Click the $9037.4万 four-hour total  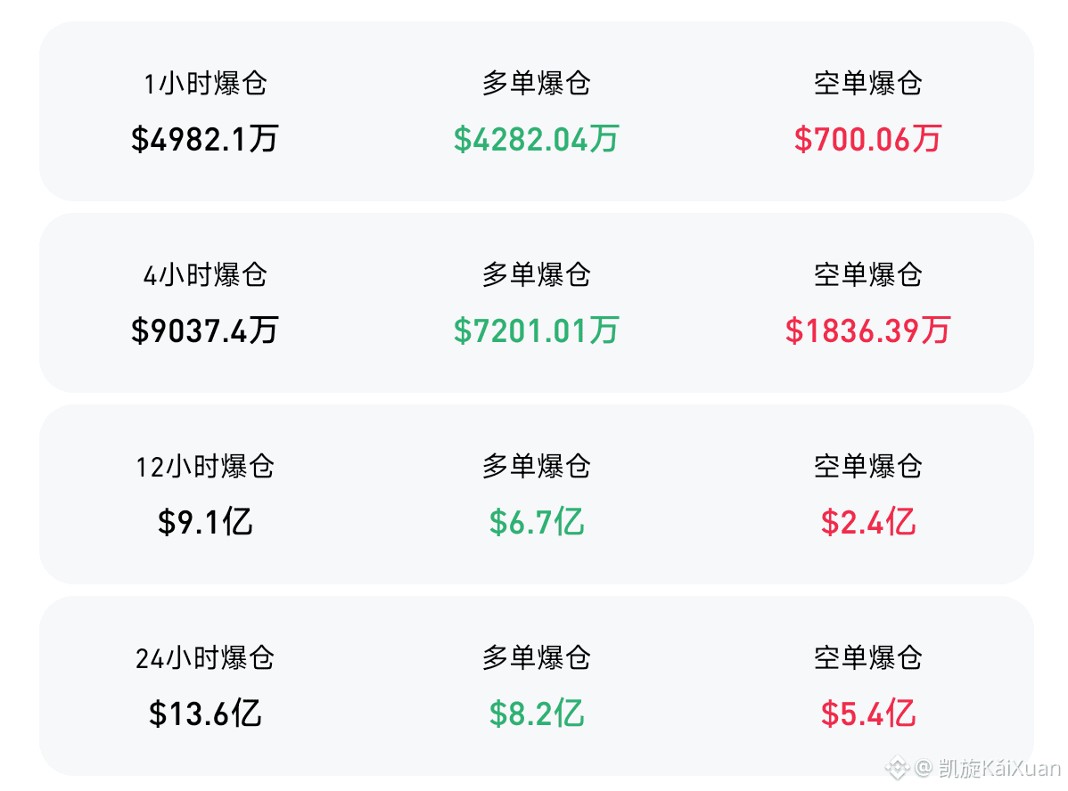pyautogui.click(x=205, y=330)
